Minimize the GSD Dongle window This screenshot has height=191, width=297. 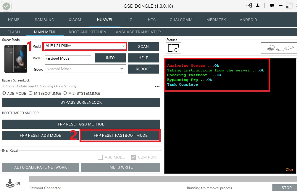(x=281, y=6)
